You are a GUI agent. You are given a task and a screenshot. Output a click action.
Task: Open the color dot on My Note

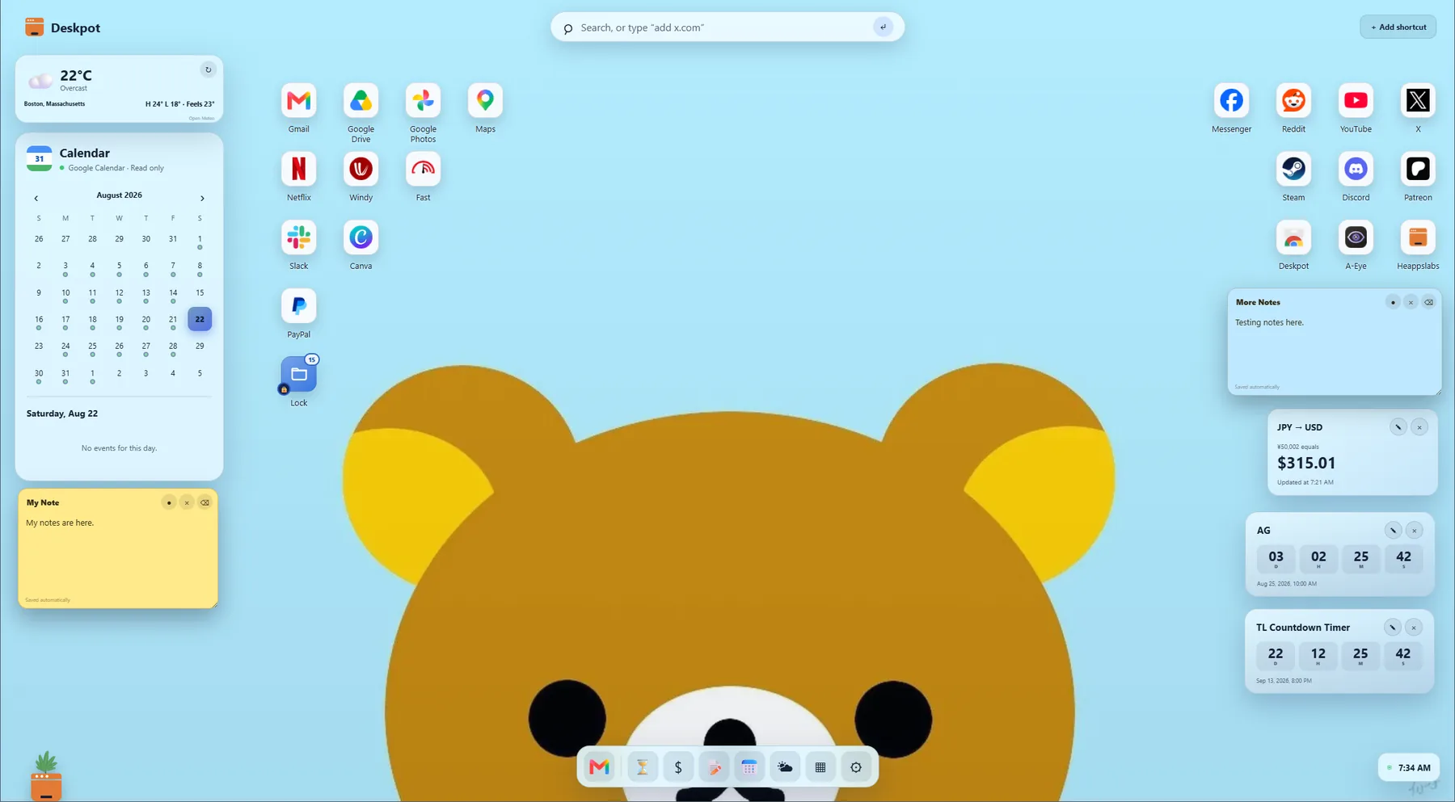click(x=169, y=502)
